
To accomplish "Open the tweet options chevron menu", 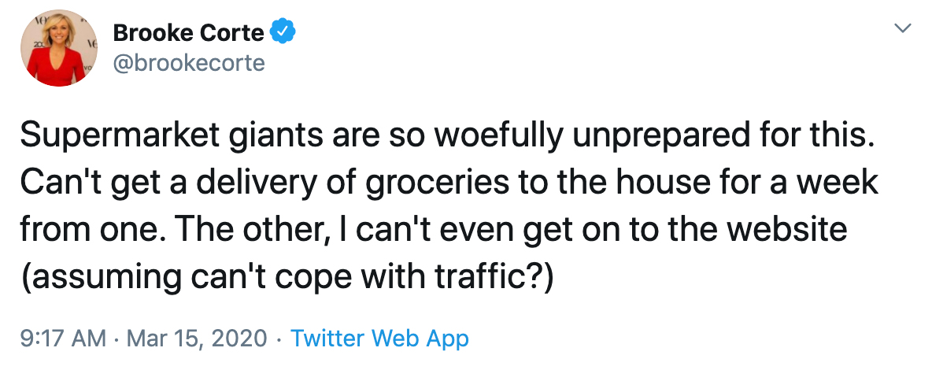I will coord(904,28).
